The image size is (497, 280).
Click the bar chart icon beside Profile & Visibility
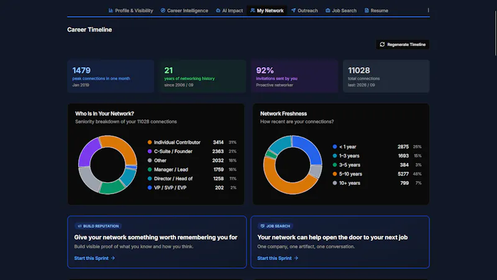[x=111, y=11]
